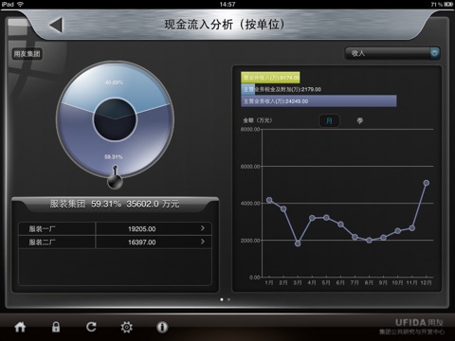Viewport: 455px width, 341px height.
Task: Switch chart to quarterly 季 view
Action: tap(360, 120)
